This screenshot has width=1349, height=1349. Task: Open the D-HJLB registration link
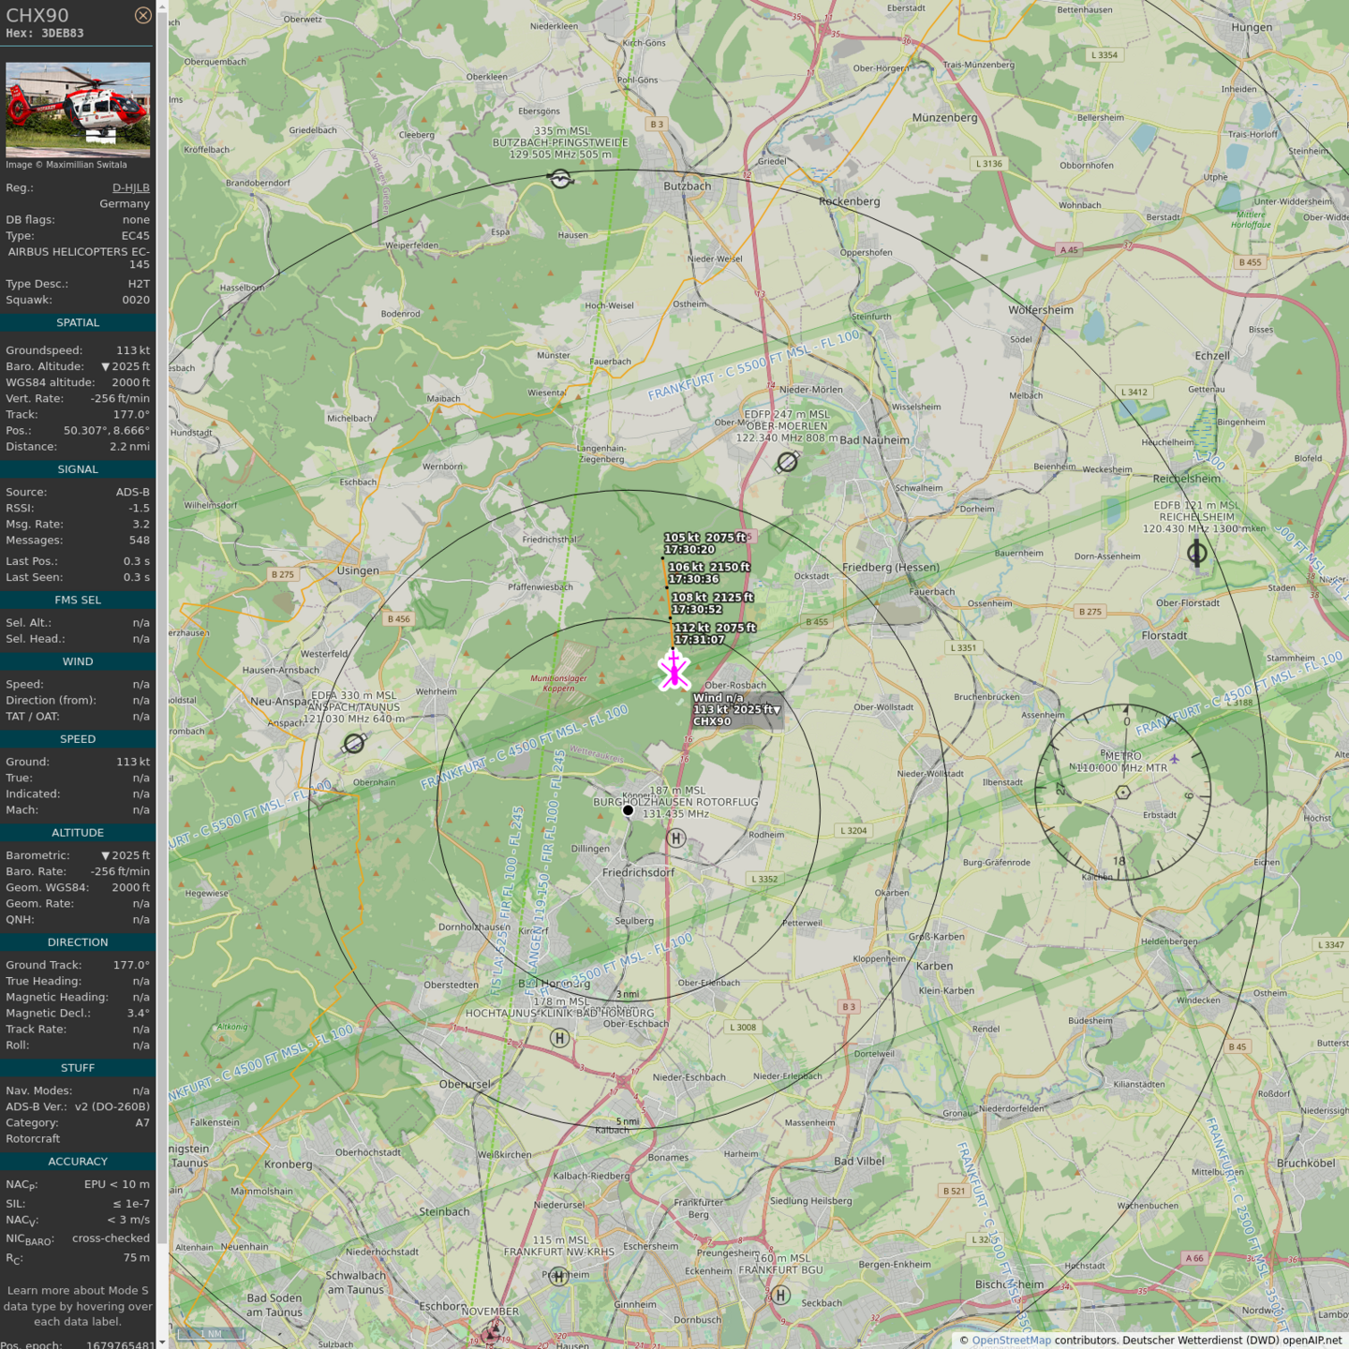pos(130,188)
